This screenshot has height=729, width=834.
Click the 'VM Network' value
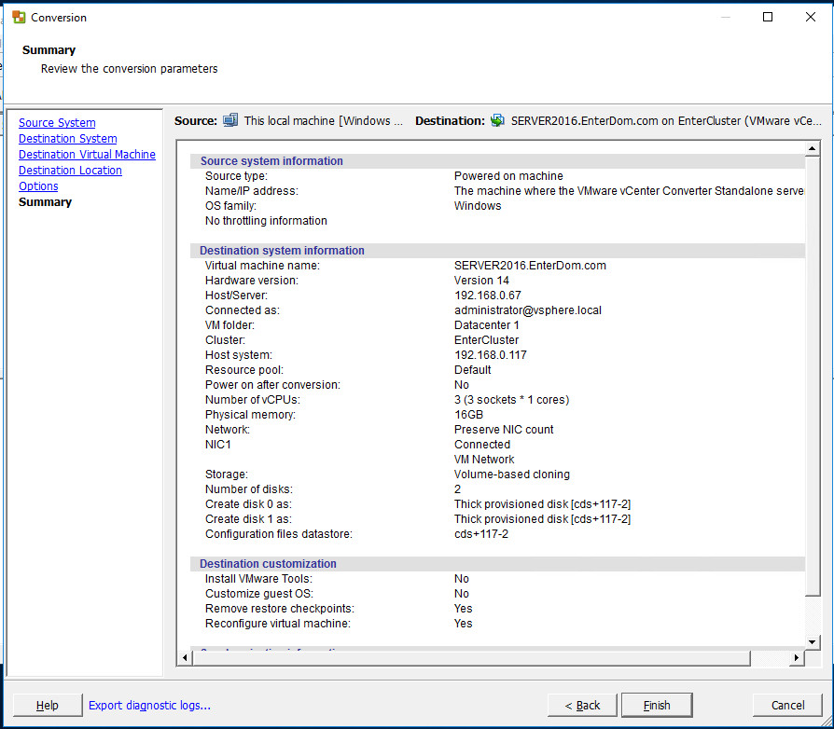tap(484, 459)
